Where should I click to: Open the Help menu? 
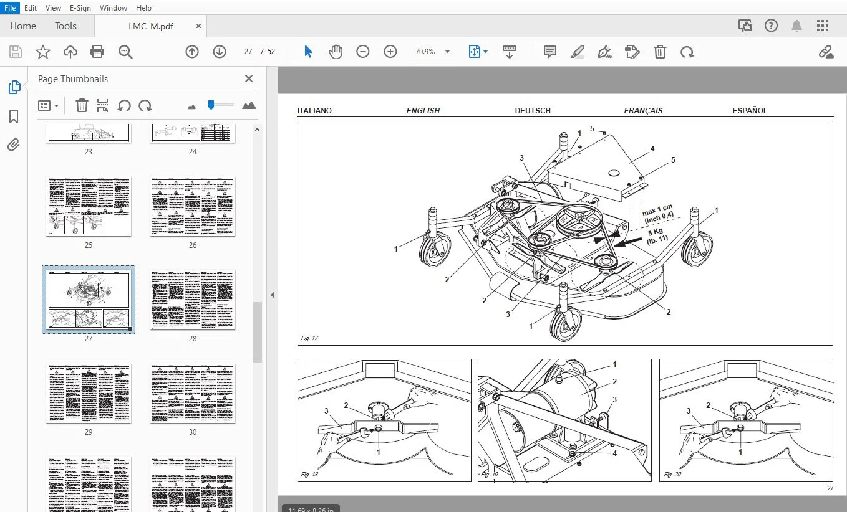pos(143,8)
